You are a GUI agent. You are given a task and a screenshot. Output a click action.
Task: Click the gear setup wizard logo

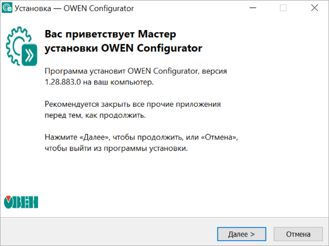pyautogui.click(x=21, y=46)
